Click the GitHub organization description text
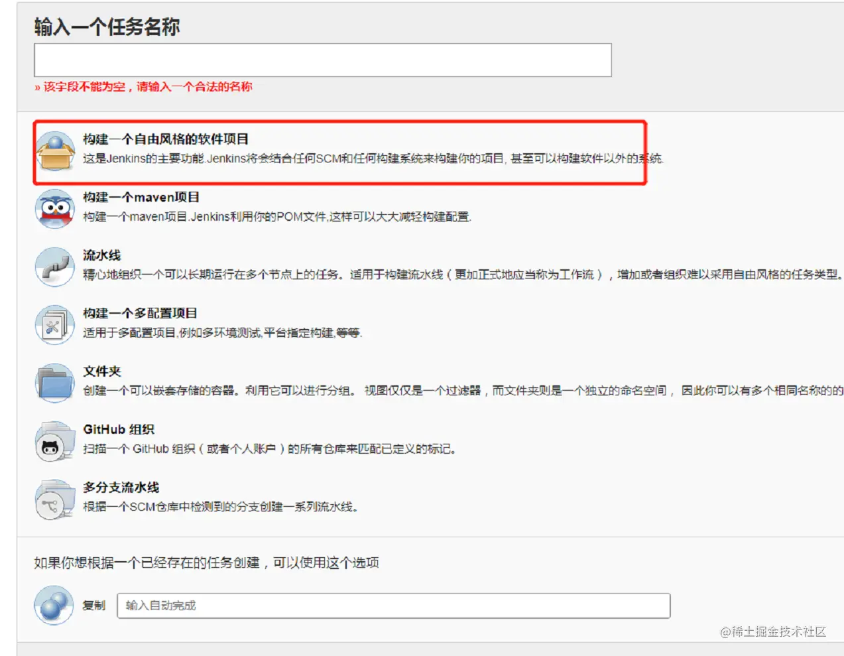Viewport: 844px width, 656px height. [x=270, y=449]
